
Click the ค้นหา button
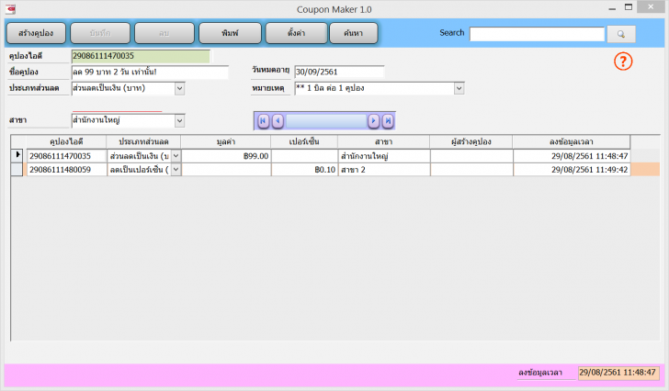[x=353, y=33]
